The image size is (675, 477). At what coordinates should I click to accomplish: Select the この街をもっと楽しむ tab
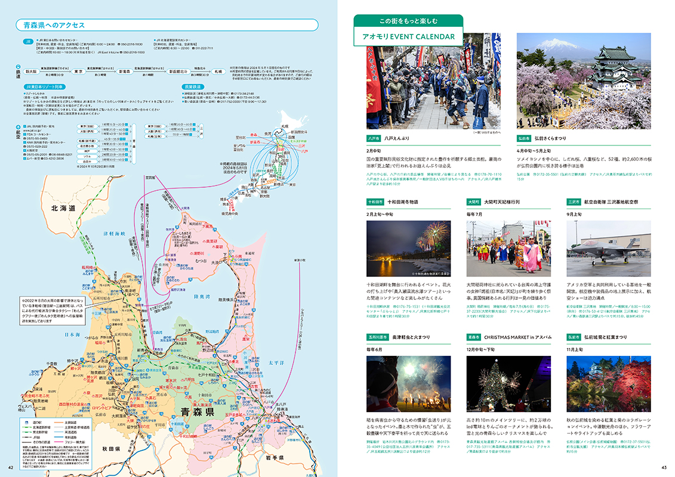[408, 21]
